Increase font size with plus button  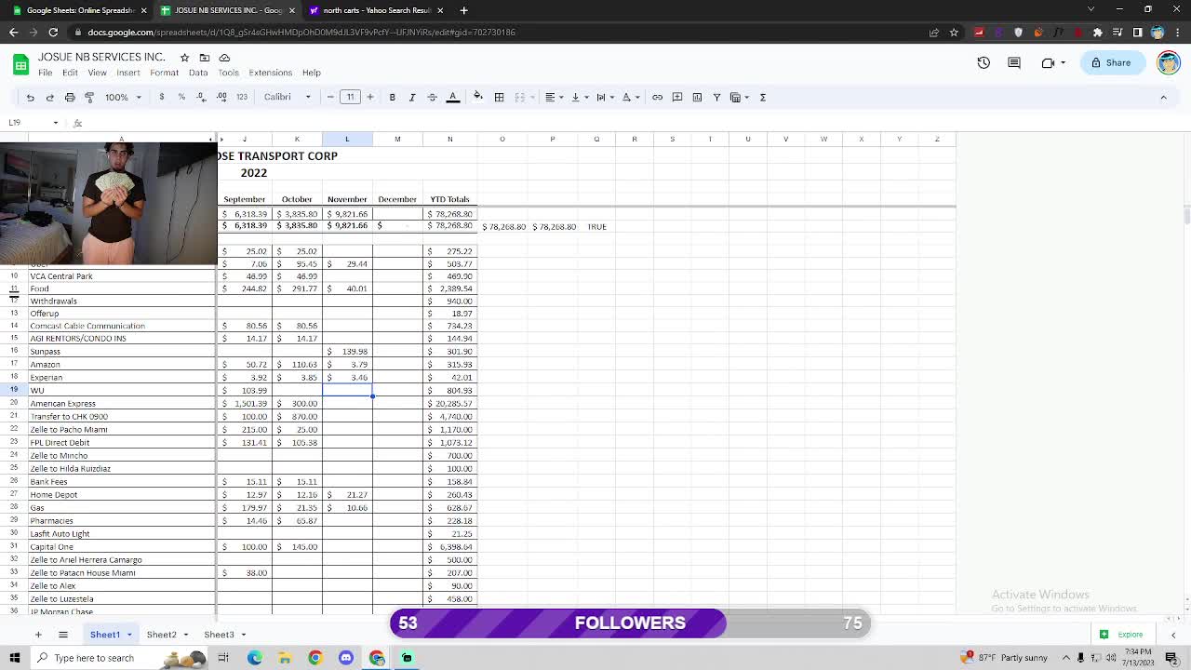pos(370,97)
